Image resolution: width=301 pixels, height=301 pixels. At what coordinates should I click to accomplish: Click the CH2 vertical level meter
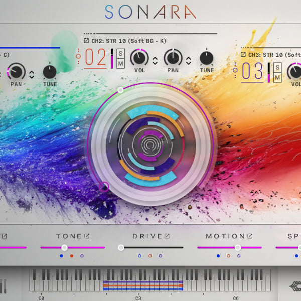coord(112,59)
